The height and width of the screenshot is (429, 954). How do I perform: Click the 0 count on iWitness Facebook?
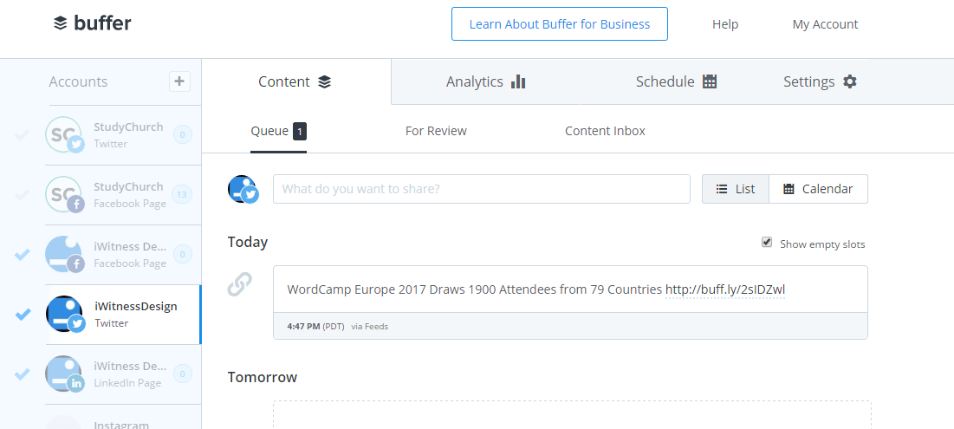coord(183,254)
